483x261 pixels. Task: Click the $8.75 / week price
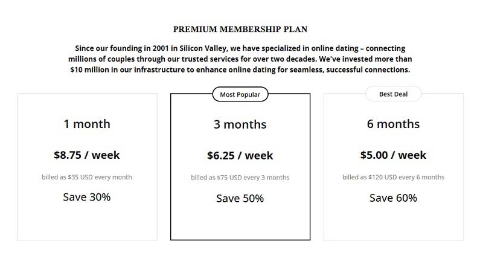[87, 155]
